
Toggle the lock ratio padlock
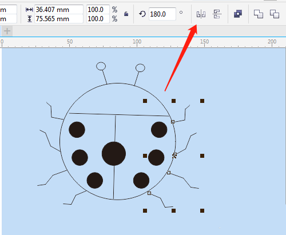[126, 14]
